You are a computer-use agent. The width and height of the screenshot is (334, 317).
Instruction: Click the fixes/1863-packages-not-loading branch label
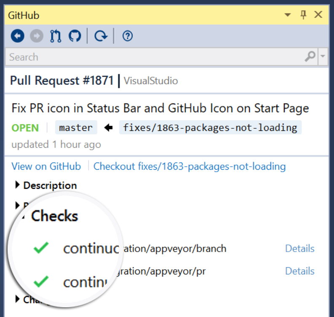210,127
